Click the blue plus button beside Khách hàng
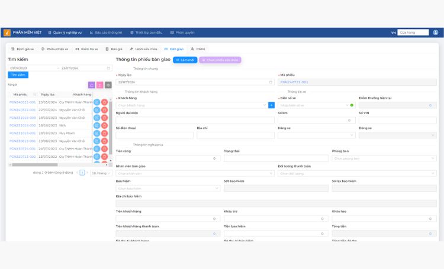This screenshot has height=269, width=444. 271,105
